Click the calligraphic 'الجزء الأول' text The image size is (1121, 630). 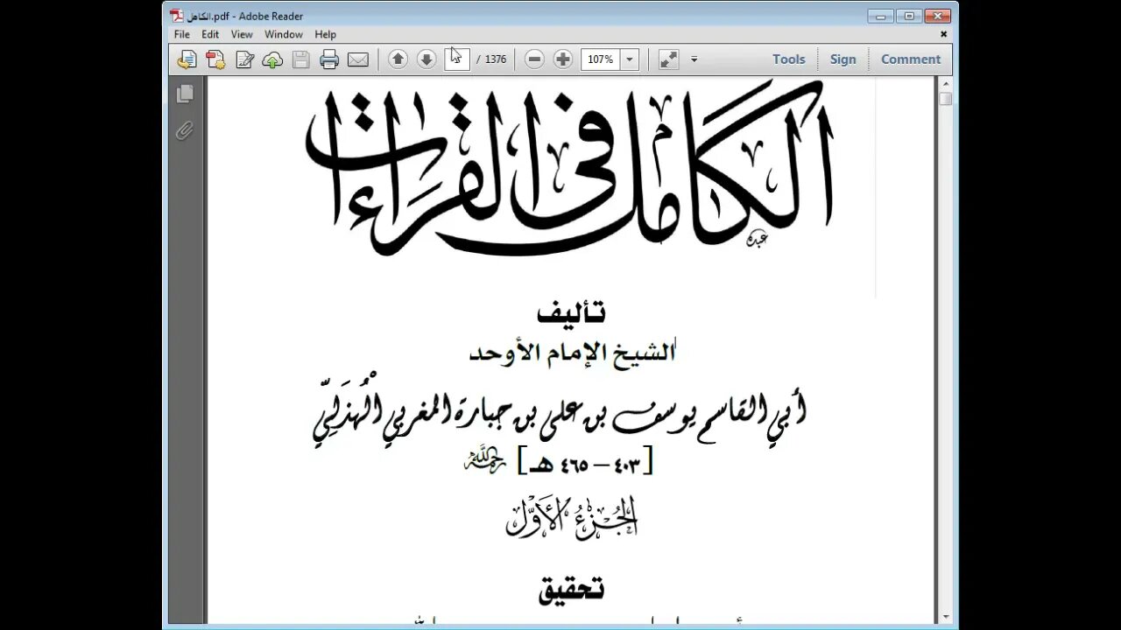[572, 517]
